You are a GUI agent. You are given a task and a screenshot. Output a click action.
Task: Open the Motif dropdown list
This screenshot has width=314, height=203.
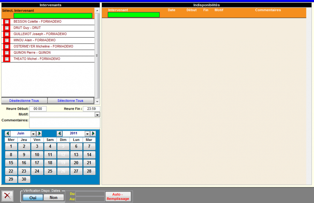[x=97, y=114]
